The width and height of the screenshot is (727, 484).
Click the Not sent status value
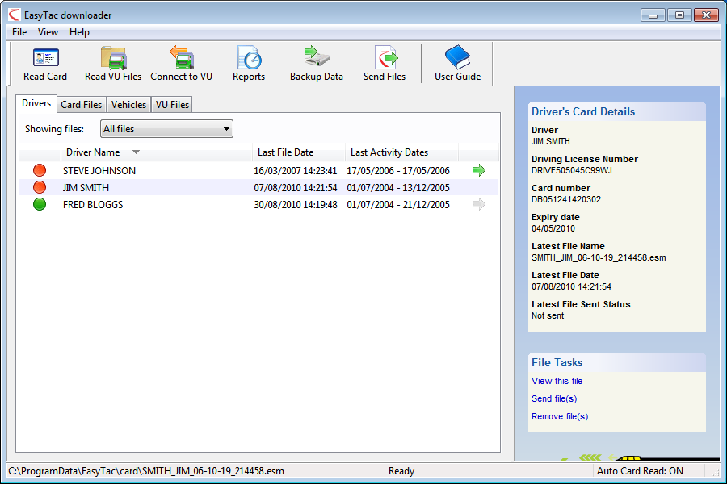548,315
